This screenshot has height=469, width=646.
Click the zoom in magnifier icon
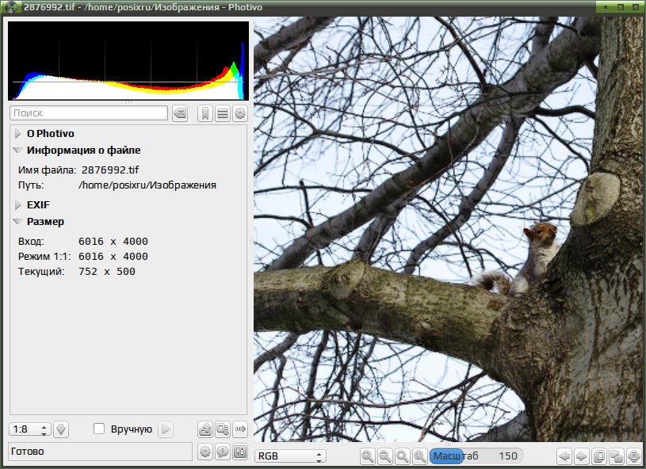tap(367, 456)
